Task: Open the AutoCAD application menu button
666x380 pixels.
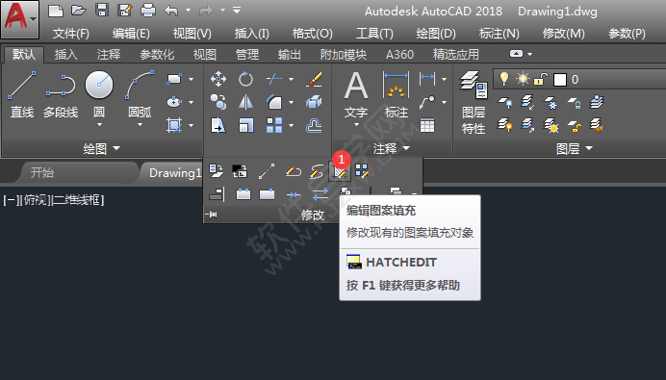Action: [x=19, y=19]
